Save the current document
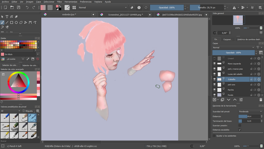This screenshot has width=264, height=149. tap(19, 8)
